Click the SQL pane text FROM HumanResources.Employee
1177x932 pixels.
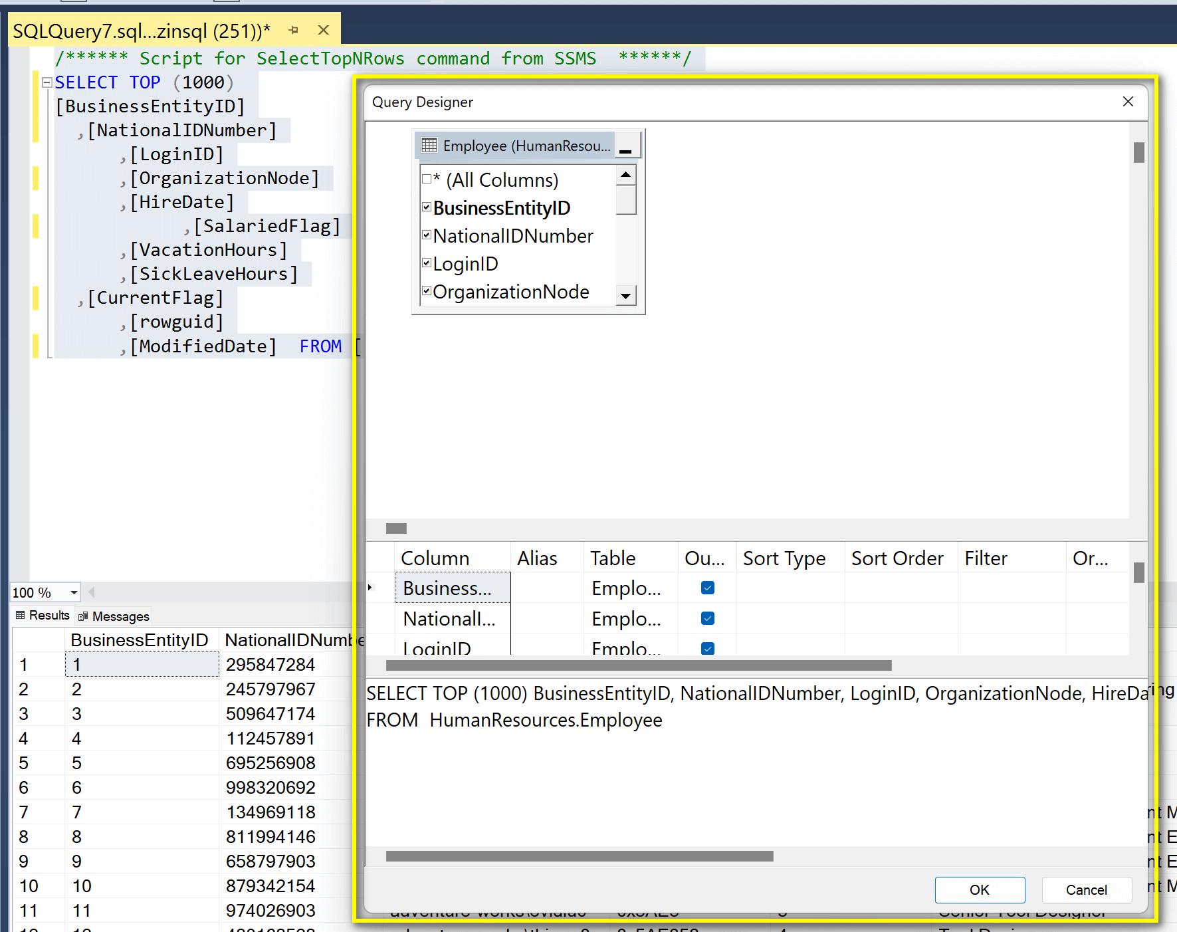point(514,720)
